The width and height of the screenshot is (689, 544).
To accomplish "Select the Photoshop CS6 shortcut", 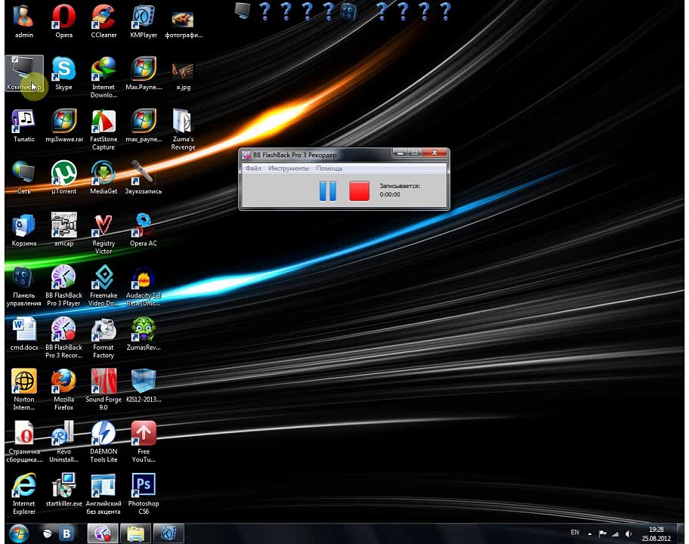I will (x=144, y=493).
